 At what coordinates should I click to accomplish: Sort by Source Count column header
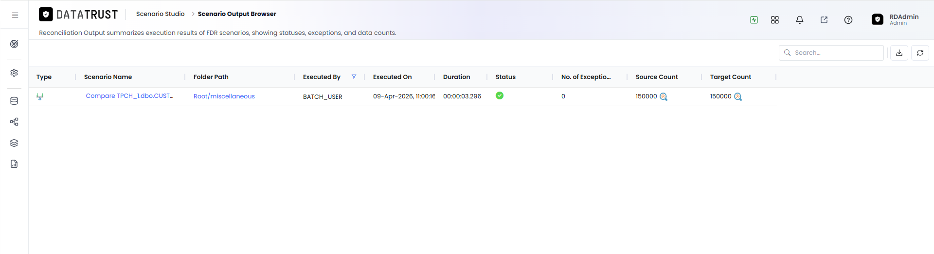click(657, 77)
